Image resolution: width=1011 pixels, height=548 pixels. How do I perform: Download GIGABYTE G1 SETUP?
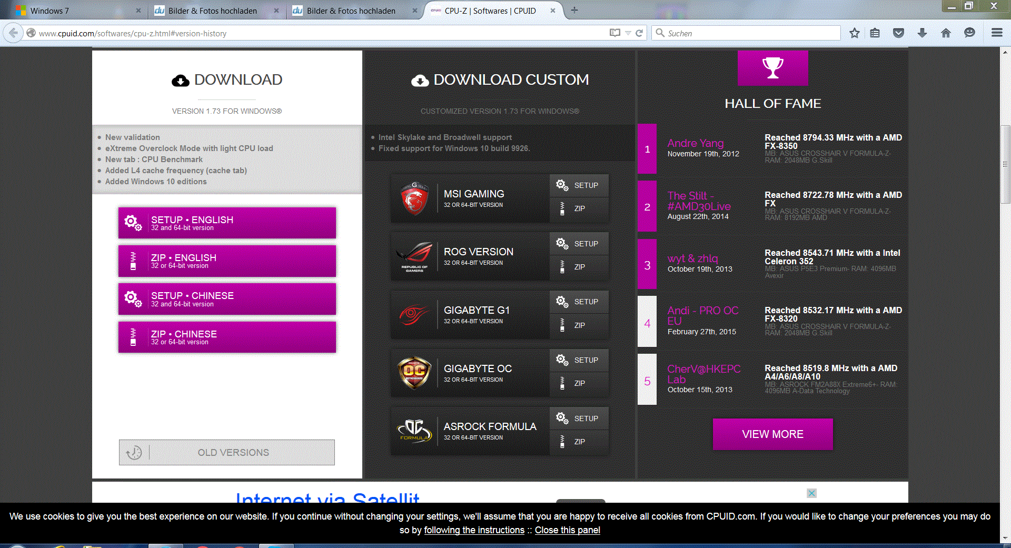point(579,302)
